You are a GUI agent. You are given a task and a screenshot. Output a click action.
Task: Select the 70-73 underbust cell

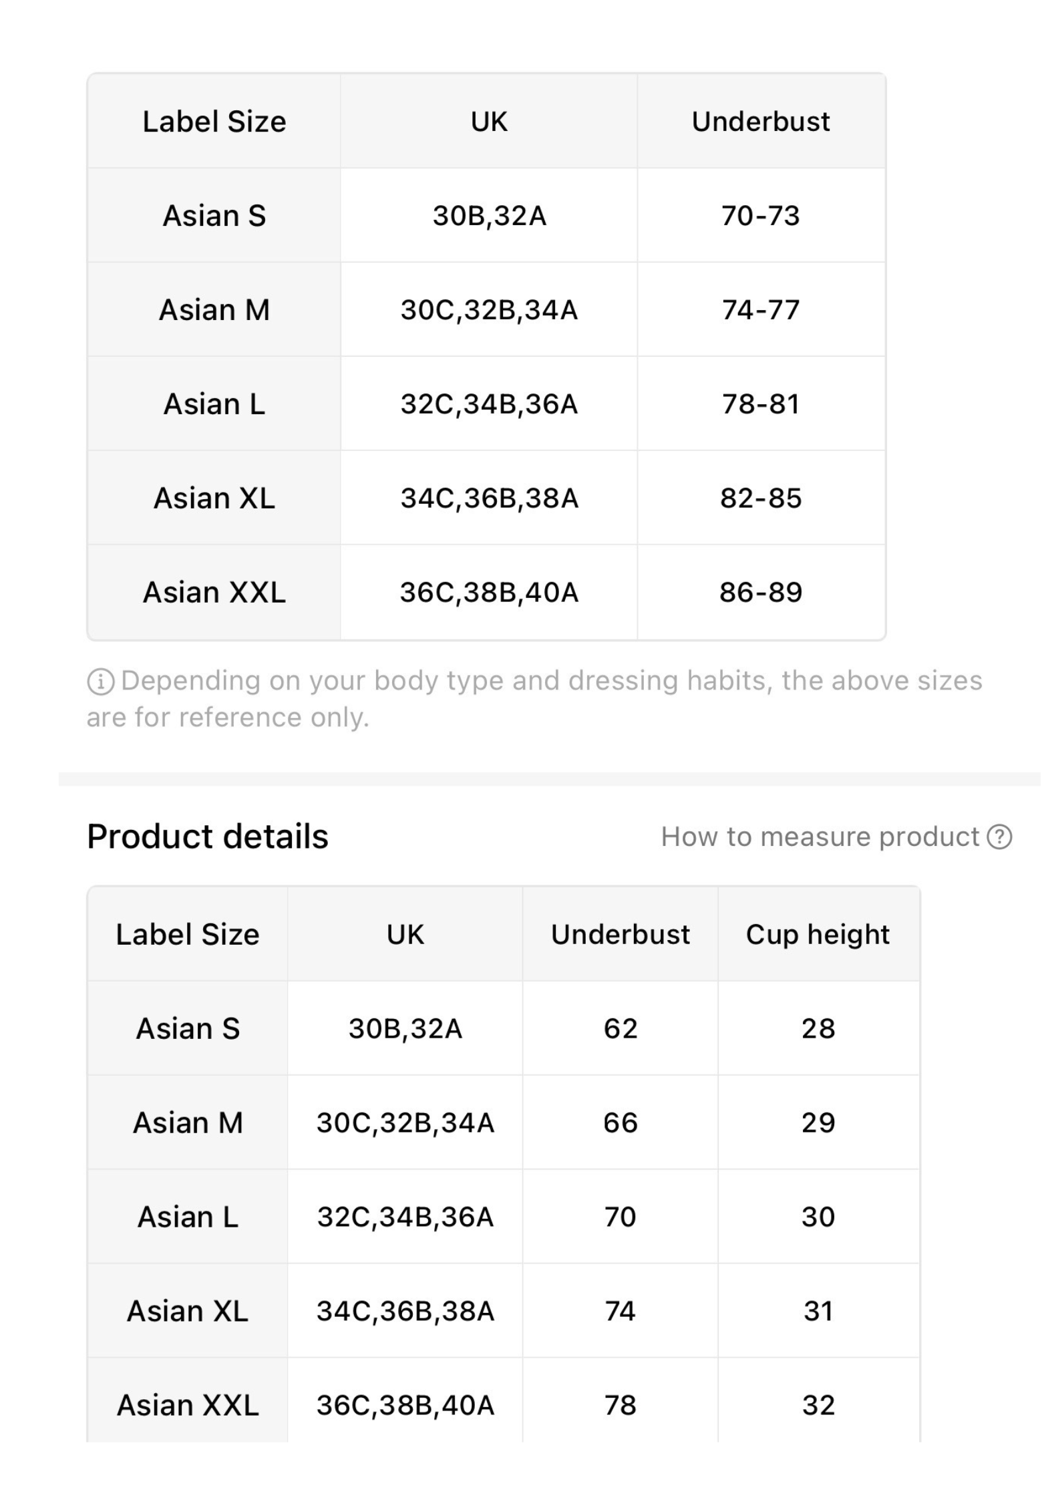[761, 215]
